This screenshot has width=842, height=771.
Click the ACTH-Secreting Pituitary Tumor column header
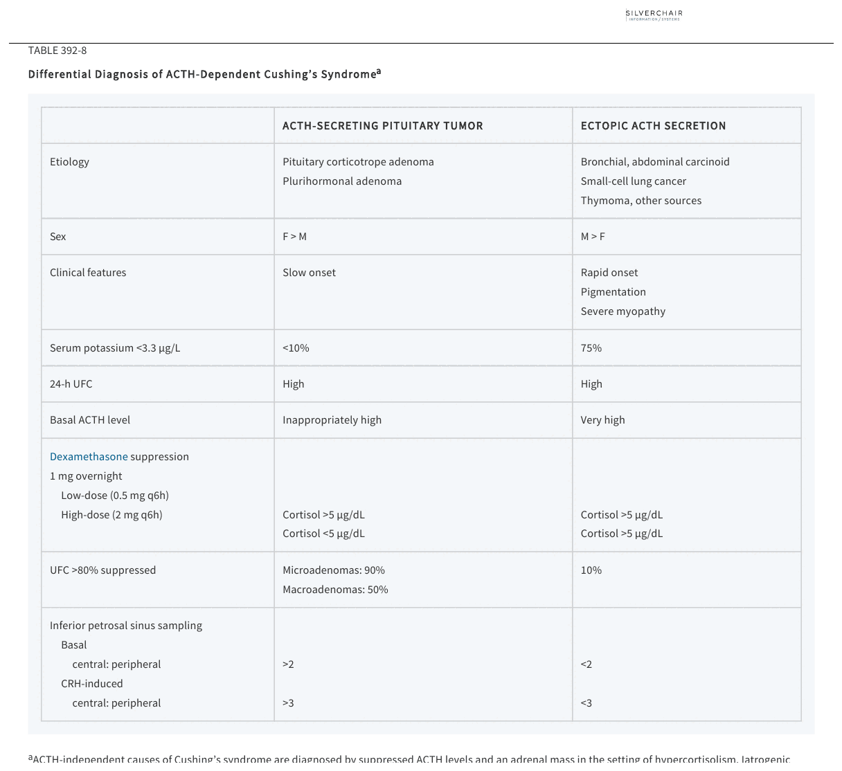(x=383, y=126)
